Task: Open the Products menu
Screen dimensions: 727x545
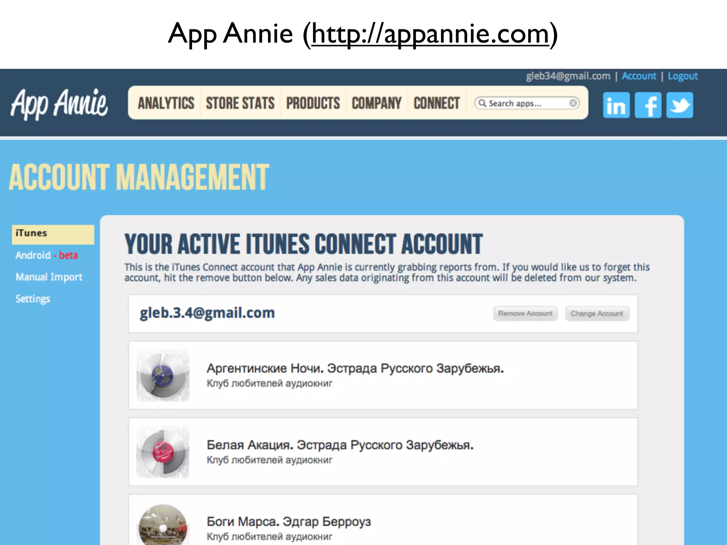Action: tap(313, 103)
